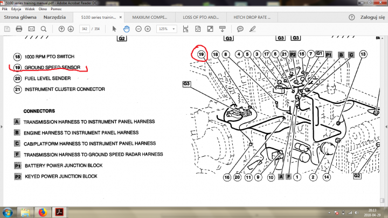Open the Narzędzia tools view
The height and width of the screenshot is (218, 388).
[54, 17]
